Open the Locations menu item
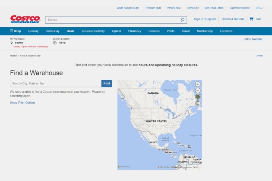 pyautogui.click(x=226, y=31)
